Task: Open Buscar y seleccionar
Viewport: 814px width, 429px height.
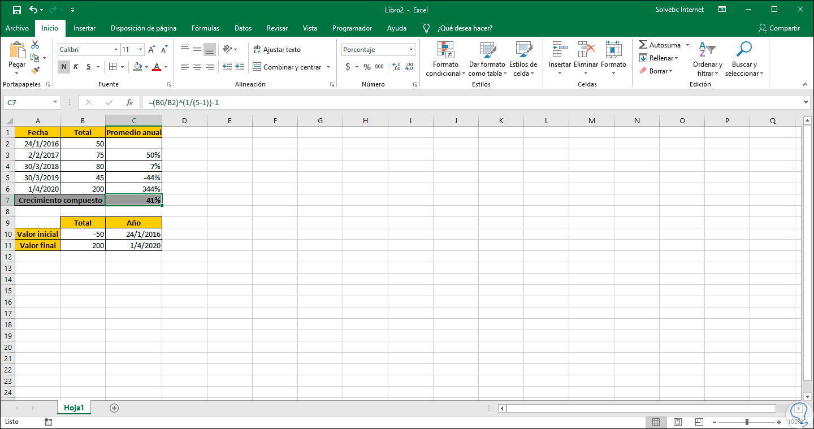Action: pos(744,59)
